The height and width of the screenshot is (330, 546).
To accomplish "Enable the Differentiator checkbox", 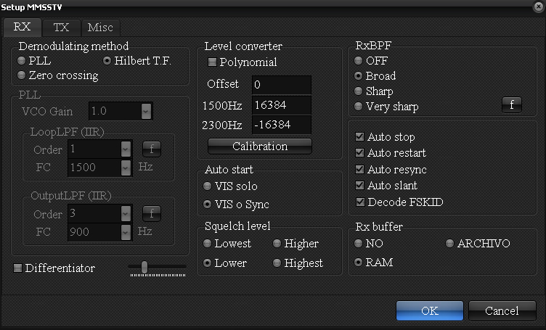I will (17, 268).
